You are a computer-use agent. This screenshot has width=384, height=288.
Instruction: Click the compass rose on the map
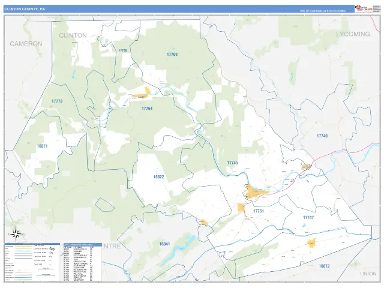pos(16,234)
